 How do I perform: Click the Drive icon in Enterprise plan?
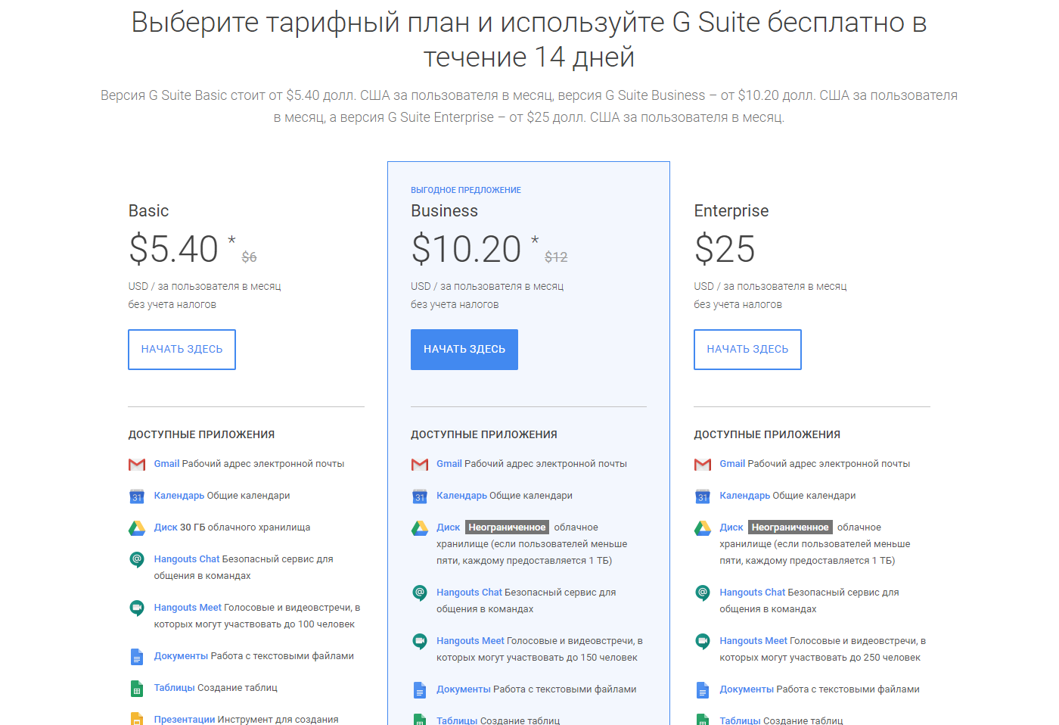click(x=703, y=528)
